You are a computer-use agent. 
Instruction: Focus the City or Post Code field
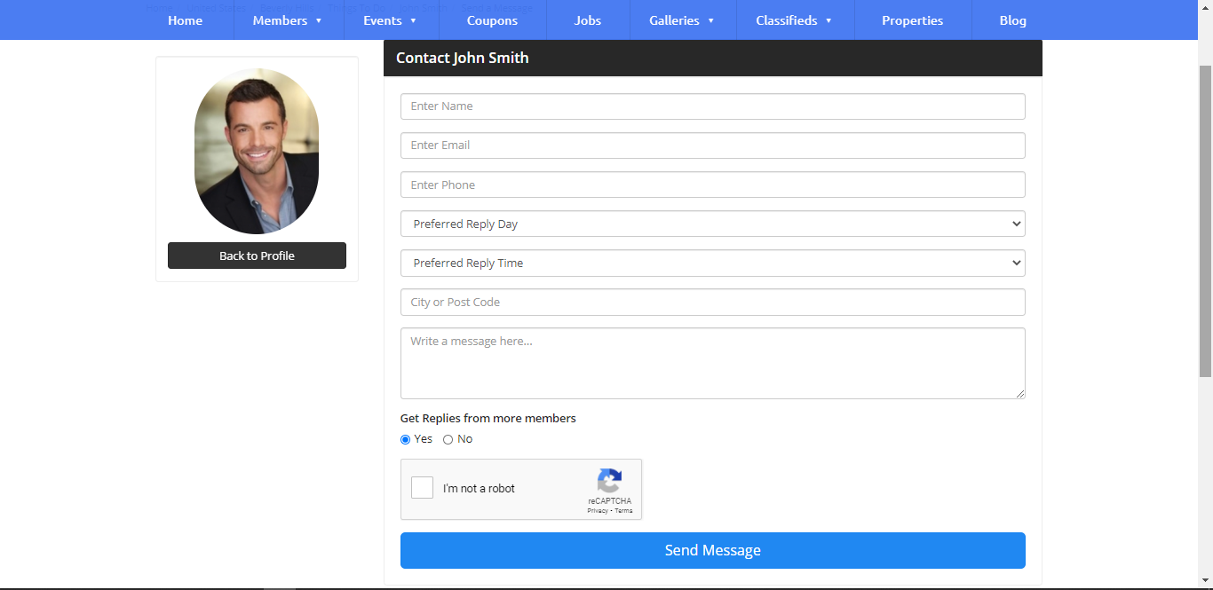(x=713, y=302)
